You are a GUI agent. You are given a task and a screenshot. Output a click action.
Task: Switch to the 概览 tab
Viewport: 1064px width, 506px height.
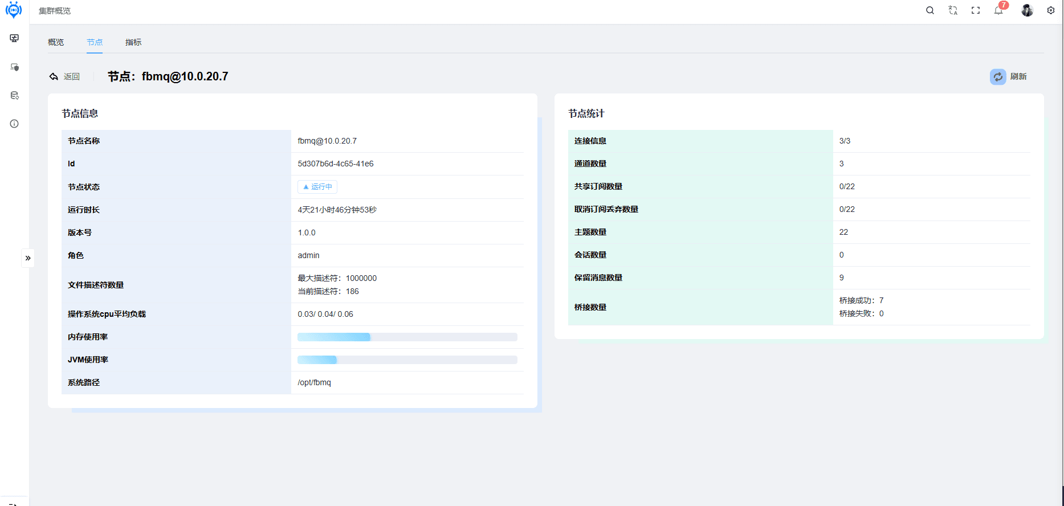(56, 42)
